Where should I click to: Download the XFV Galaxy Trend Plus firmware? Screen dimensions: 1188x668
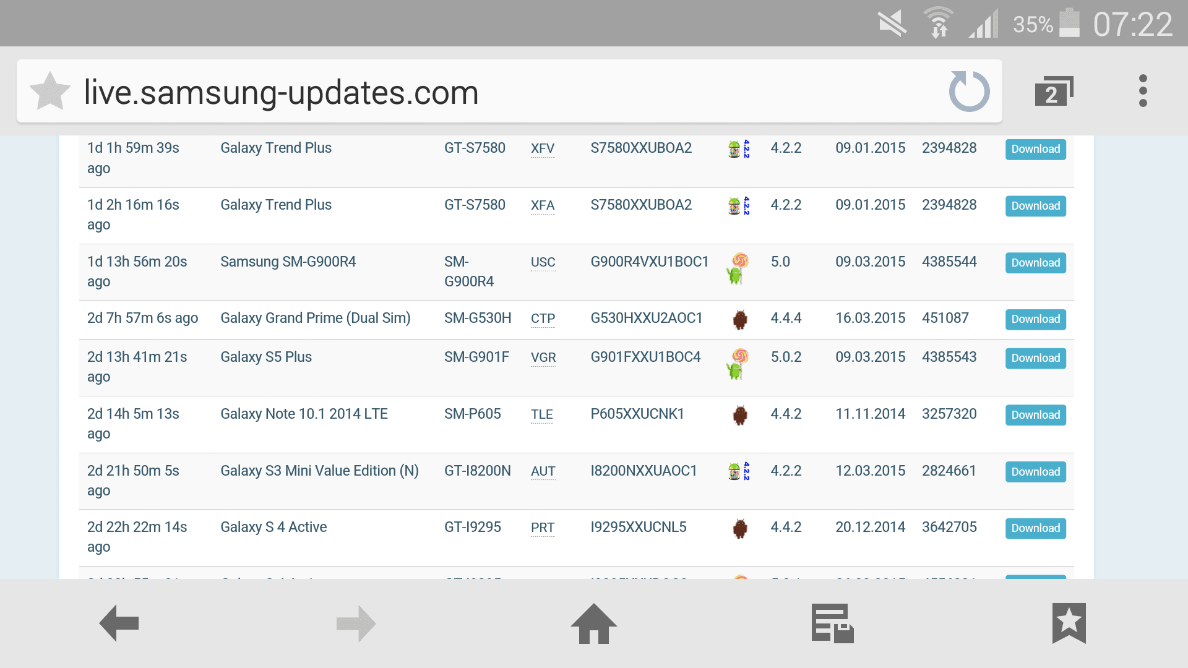tap(1036, 149)
